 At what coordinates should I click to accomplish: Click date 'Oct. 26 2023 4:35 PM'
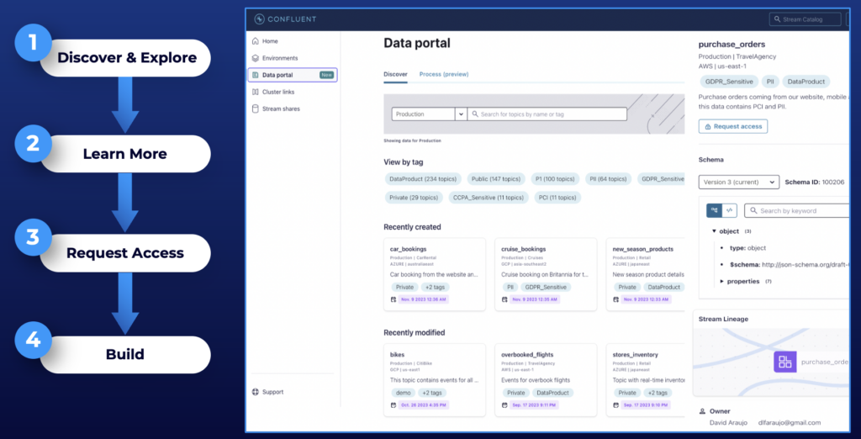point(424,405)
